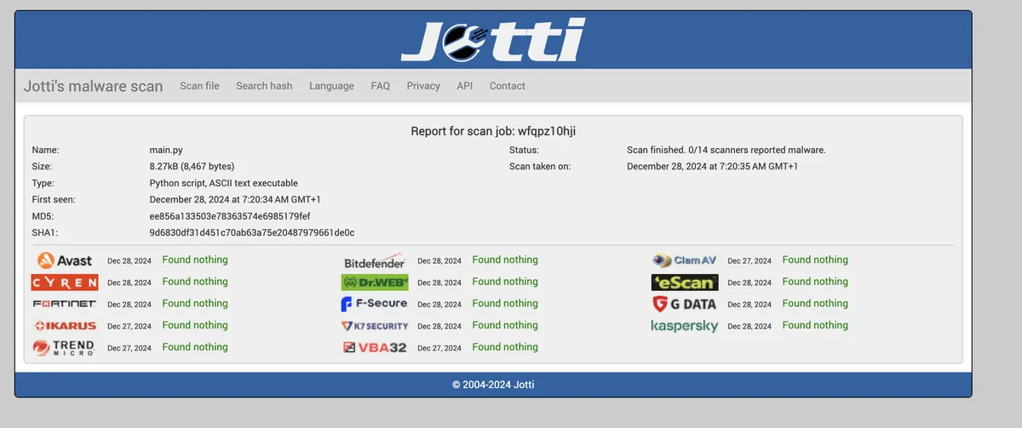Click Fortinet's Found nothing result

[x=195, y=303]
